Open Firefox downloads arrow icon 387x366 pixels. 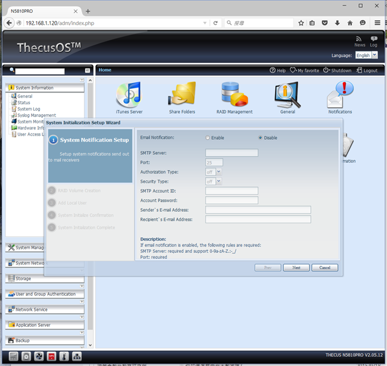click(x=337, y=23)
